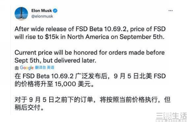Click the Chinese line starting 对于 9 月 5 日
Image resolution: width=187 pixels, height=122 pixels.
tap(93, 100)
